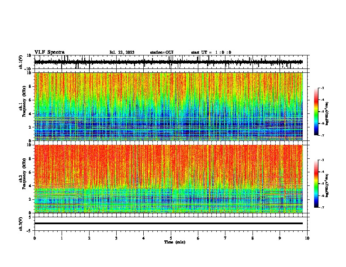Click the "Time (min)" axis label

pyautogui.click(x=175, y=242)
